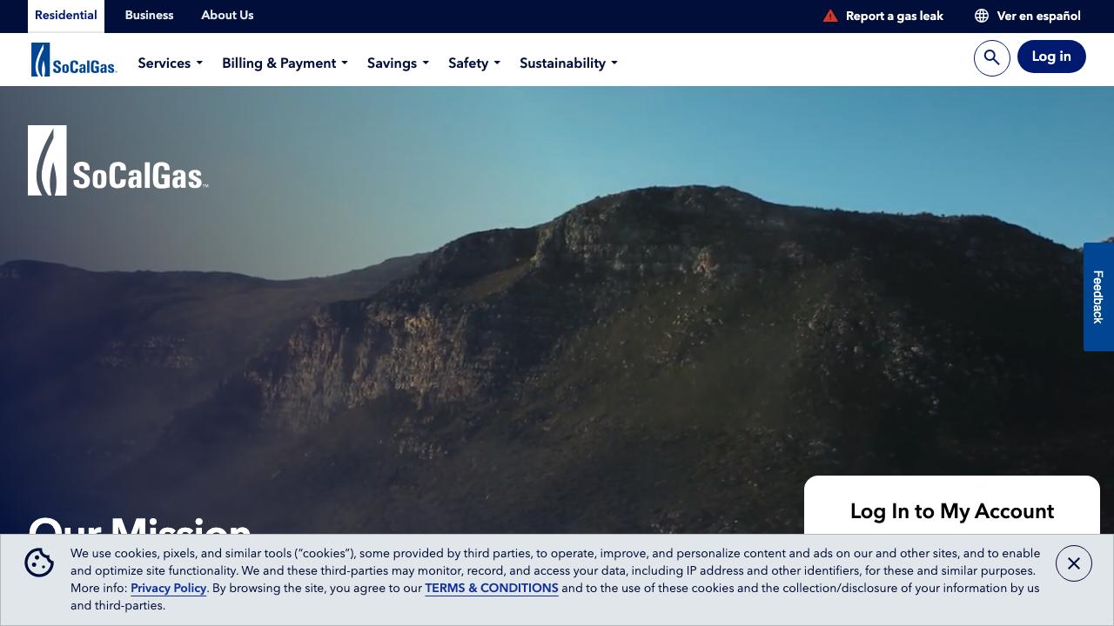Go to the About Us tab

[x=227, y=16]
